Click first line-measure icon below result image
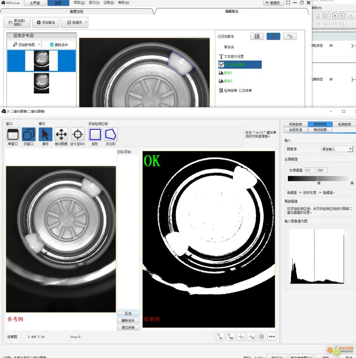 (x=220, y=337)
